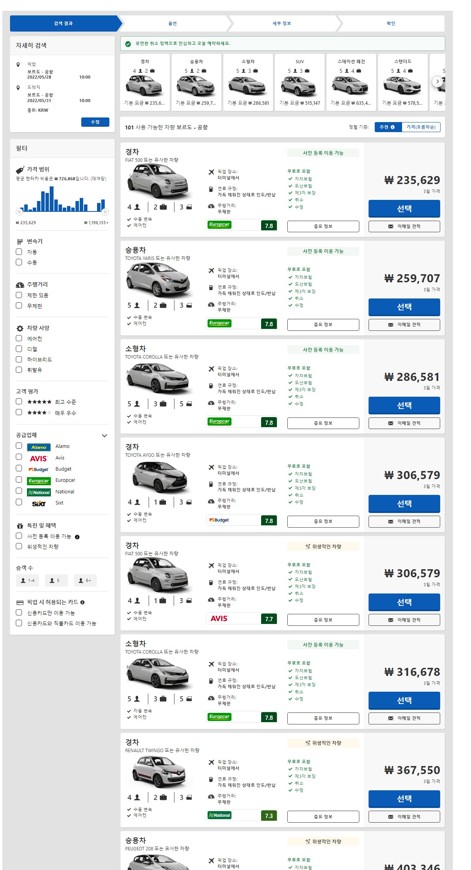471x870 pixels.
Task: Click Alamo supplier logo
Action: 39,447
